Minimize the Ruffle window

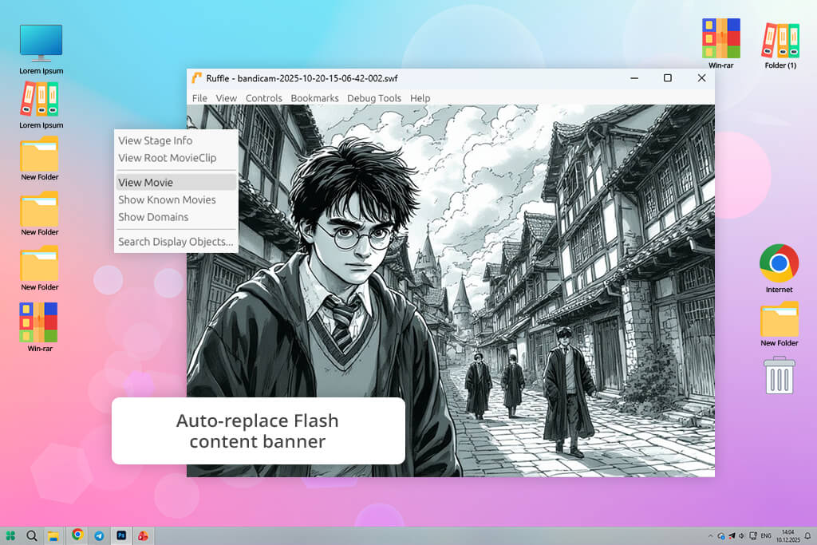point(634,78)
